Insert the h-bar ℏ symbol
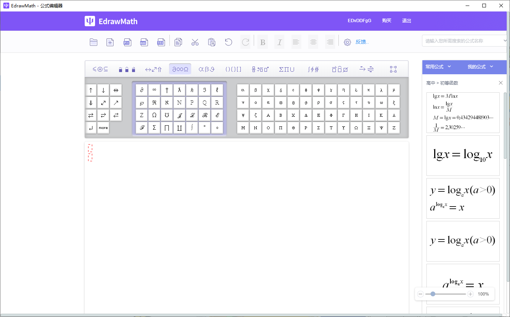The width and height of the screenshot is (510, 317). (x=192, y=90)
